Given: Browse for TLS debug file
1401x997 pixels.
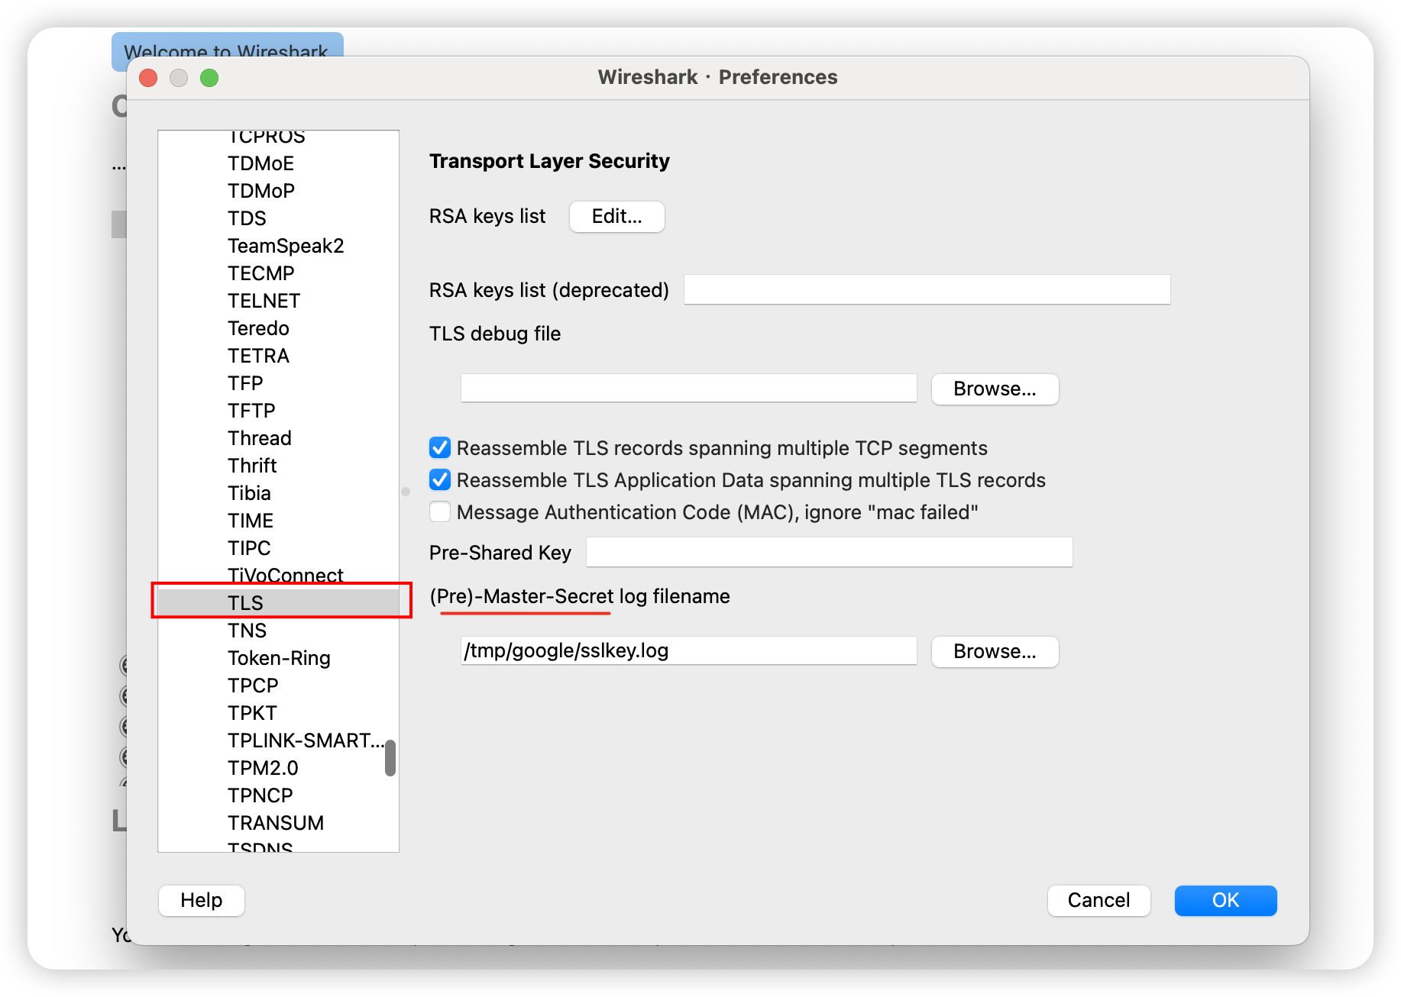Looking at the screenshot, I should [x=995, y=389].
